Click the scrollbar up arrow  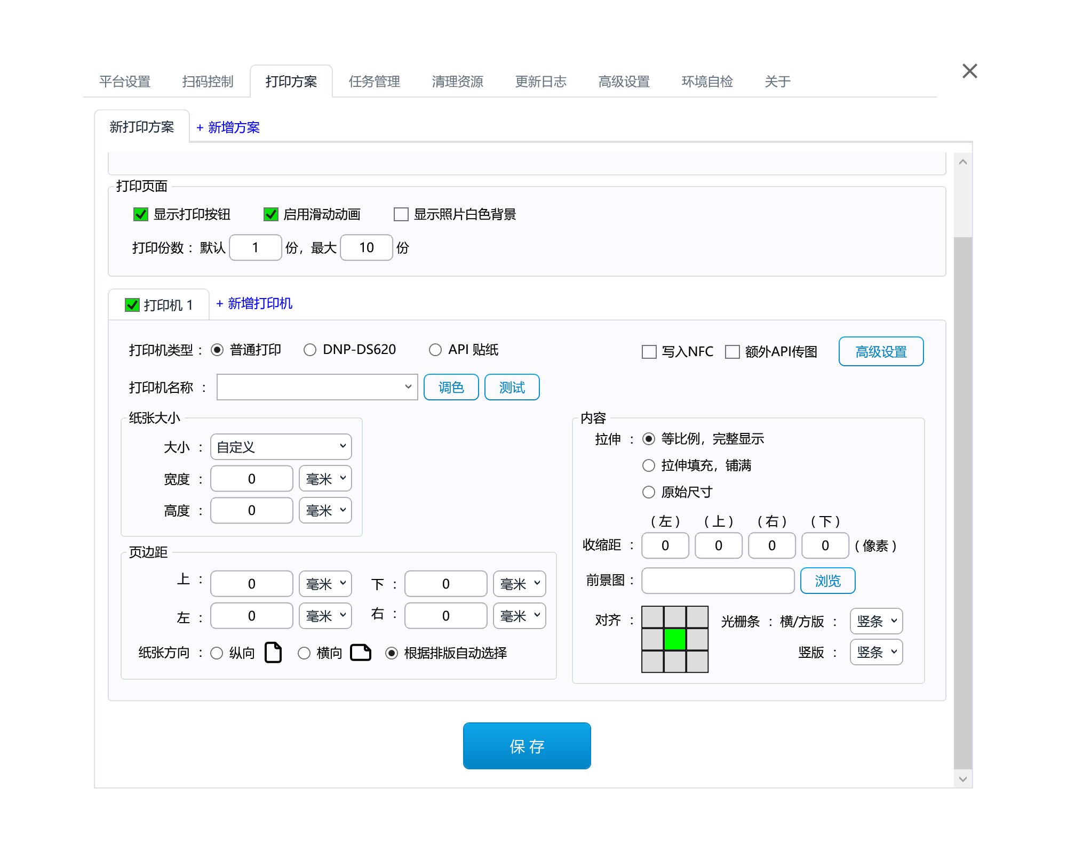point(963,162)
